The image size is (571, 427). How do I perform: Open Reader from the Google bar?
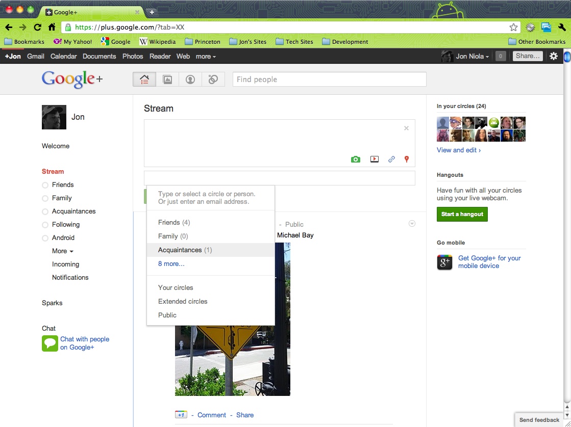click(x=160, y=57)
